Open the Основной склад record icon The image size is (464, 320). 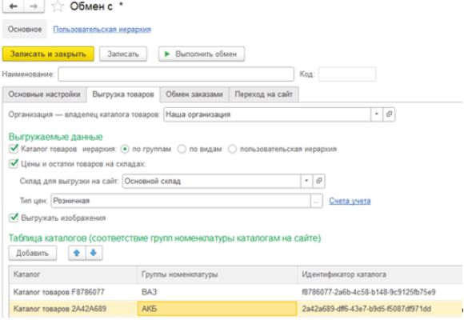tap(318, 181)
